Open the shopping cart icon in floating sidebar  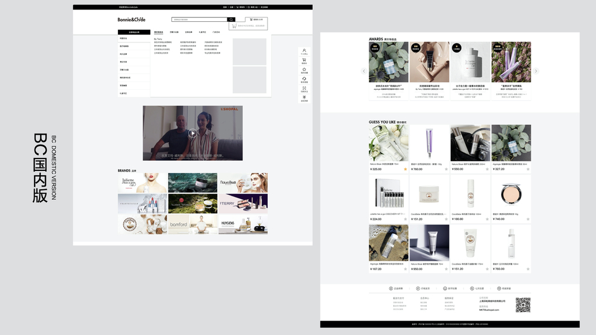[304, 61]
